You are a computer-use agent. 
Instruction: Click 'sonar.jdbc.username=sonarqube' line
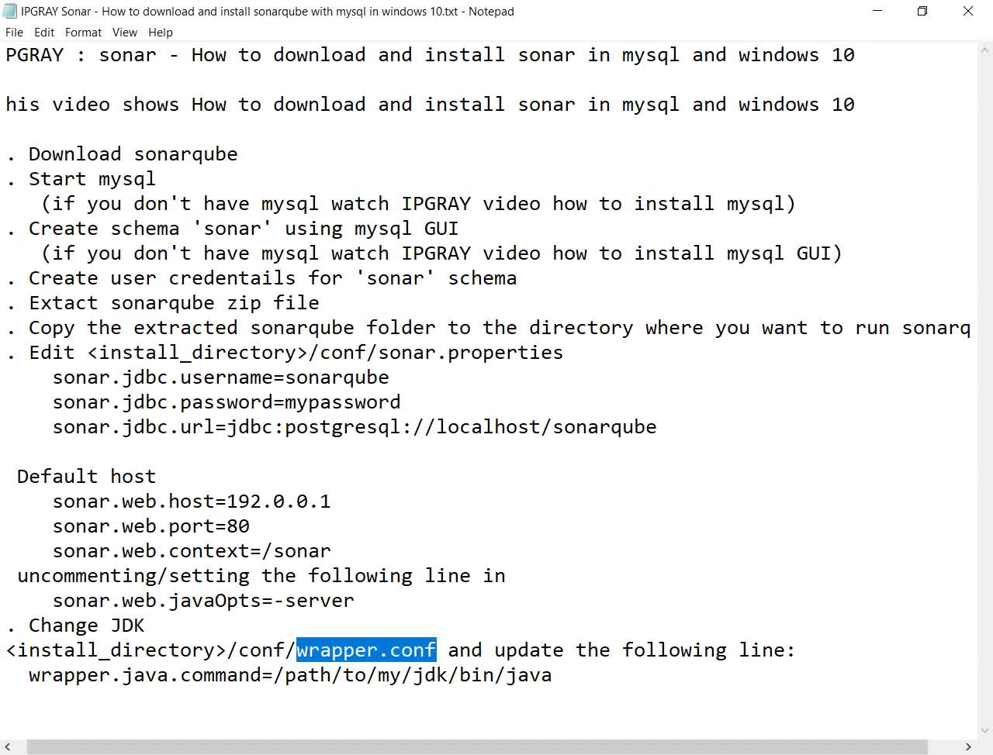coord(221,377)
